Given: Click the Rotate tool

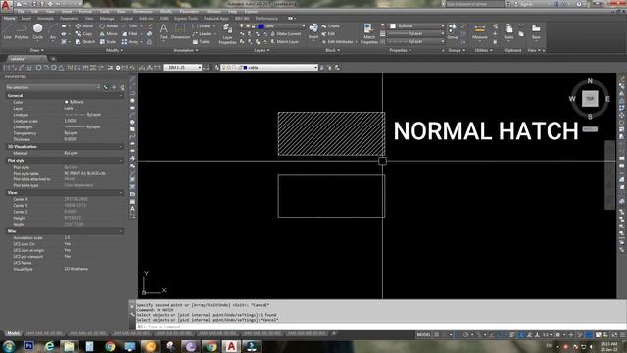Looking at the screenshot, I should point(109,26).
